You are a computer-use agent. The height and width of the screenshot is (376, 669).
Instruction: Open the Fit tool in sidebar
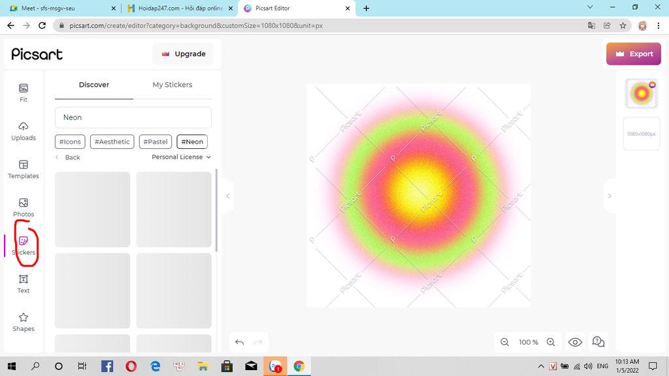pyautogui.click(x=23, y=93)
